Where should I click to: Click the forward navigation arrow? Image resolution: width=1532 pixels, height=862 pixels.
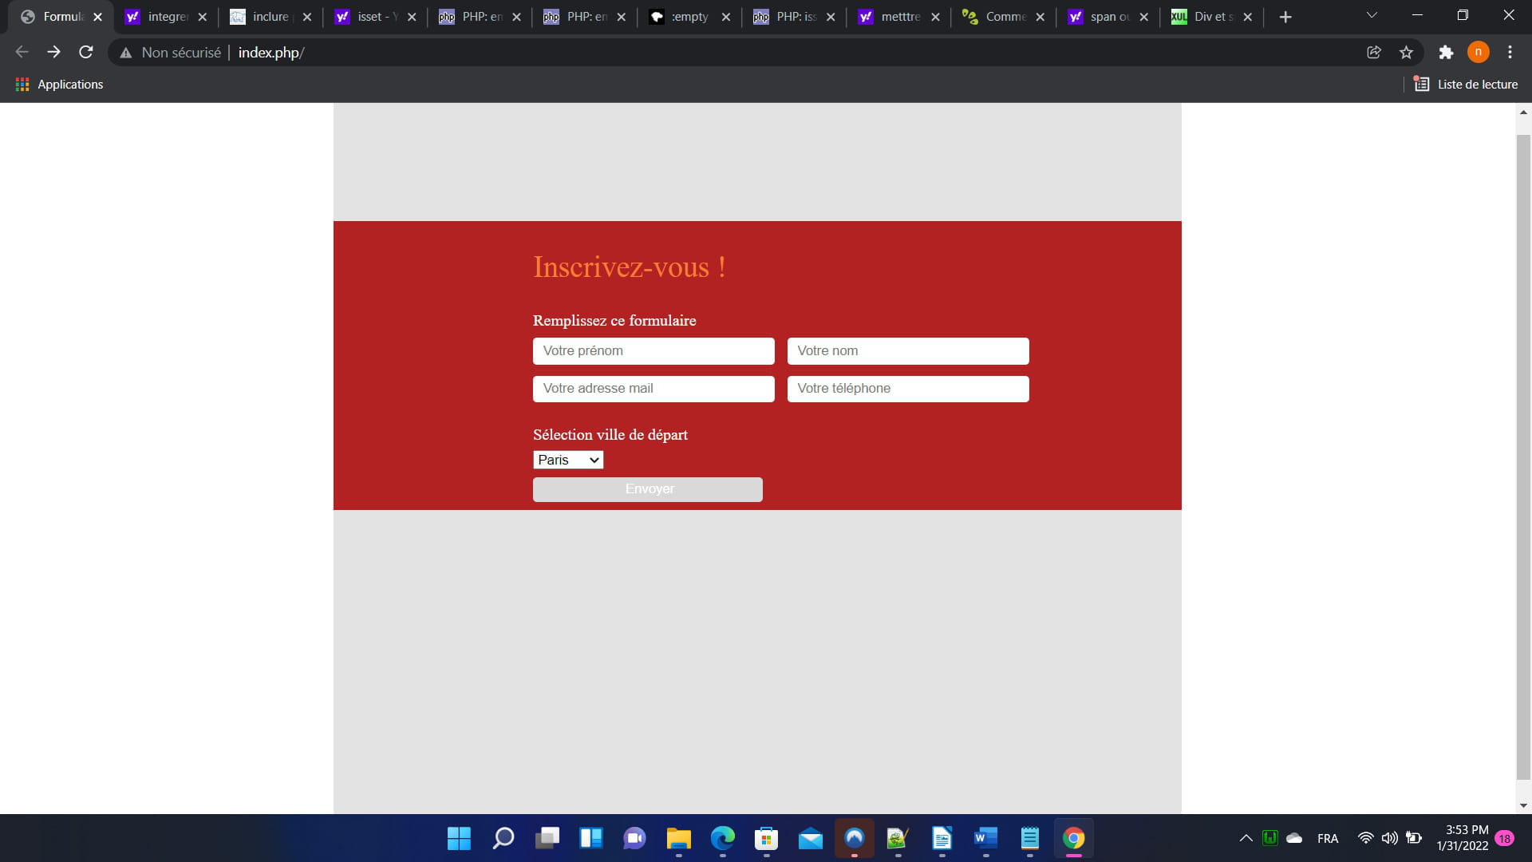point(53,53)
